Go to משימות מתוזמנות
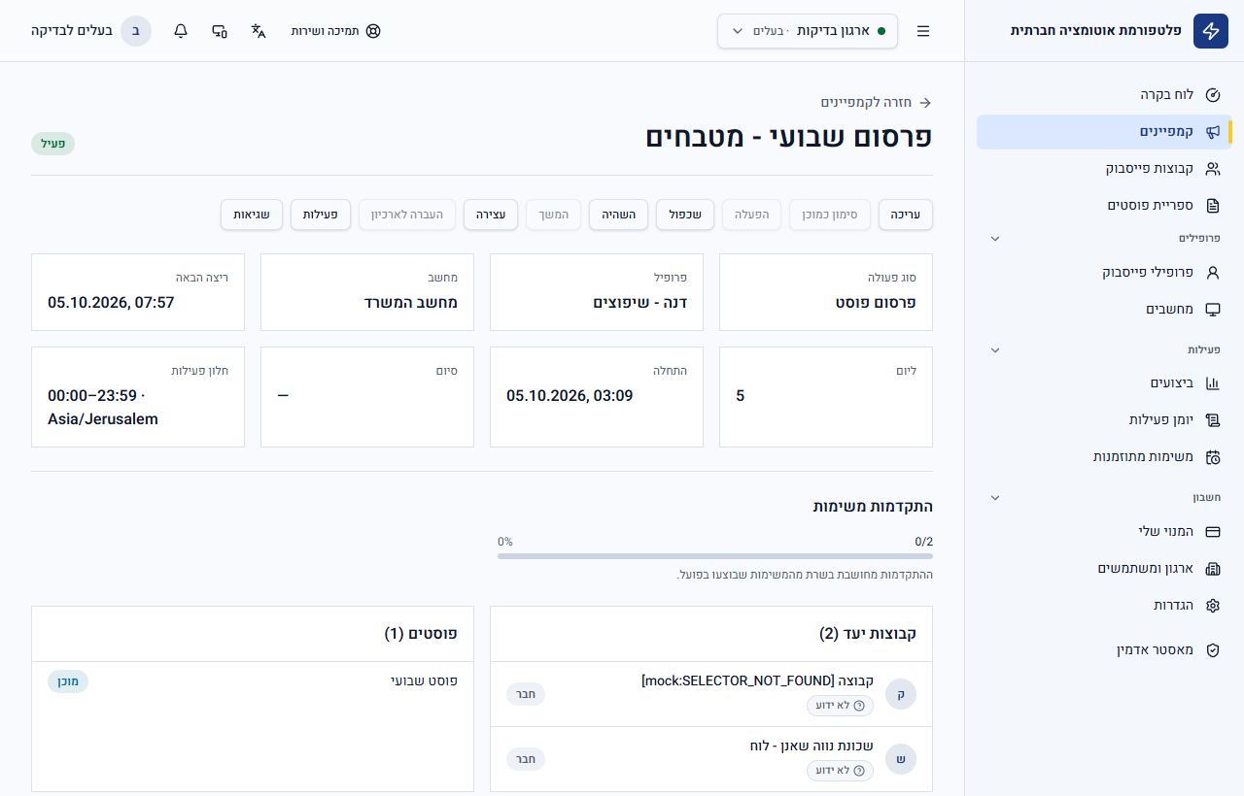Image resolution: width=1244 pixels, height=796 pixels. 1104,457
